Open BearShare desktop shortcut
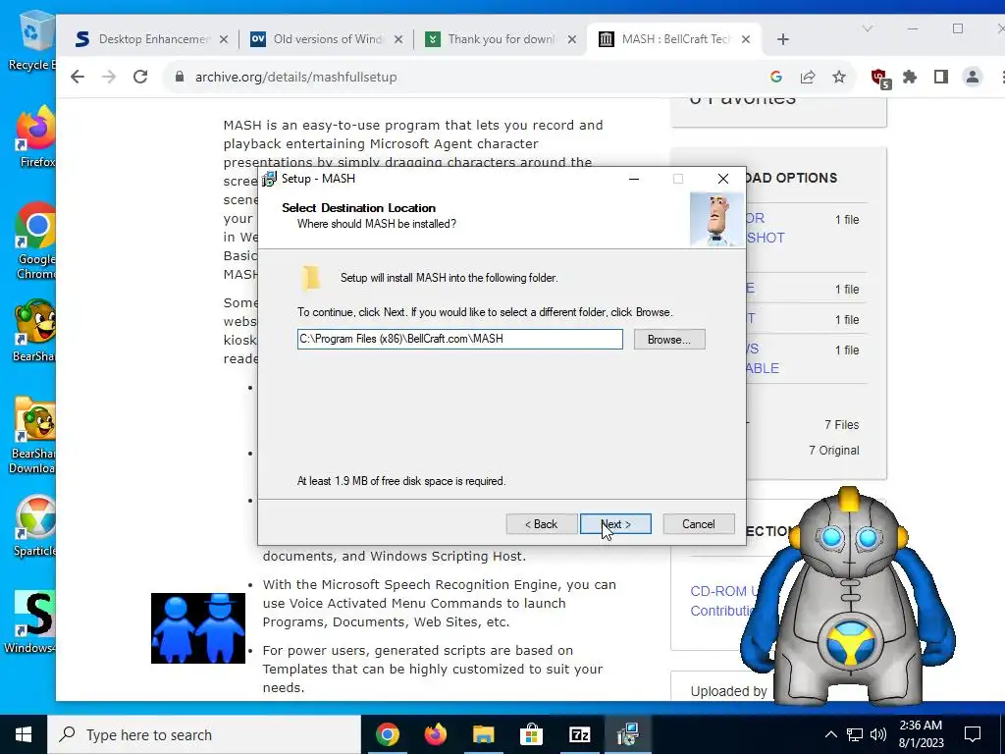 pos(35,331)
